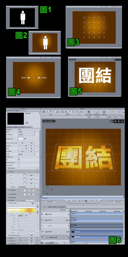Collapse Group 3 in the timeline layer list

(45, 220)
